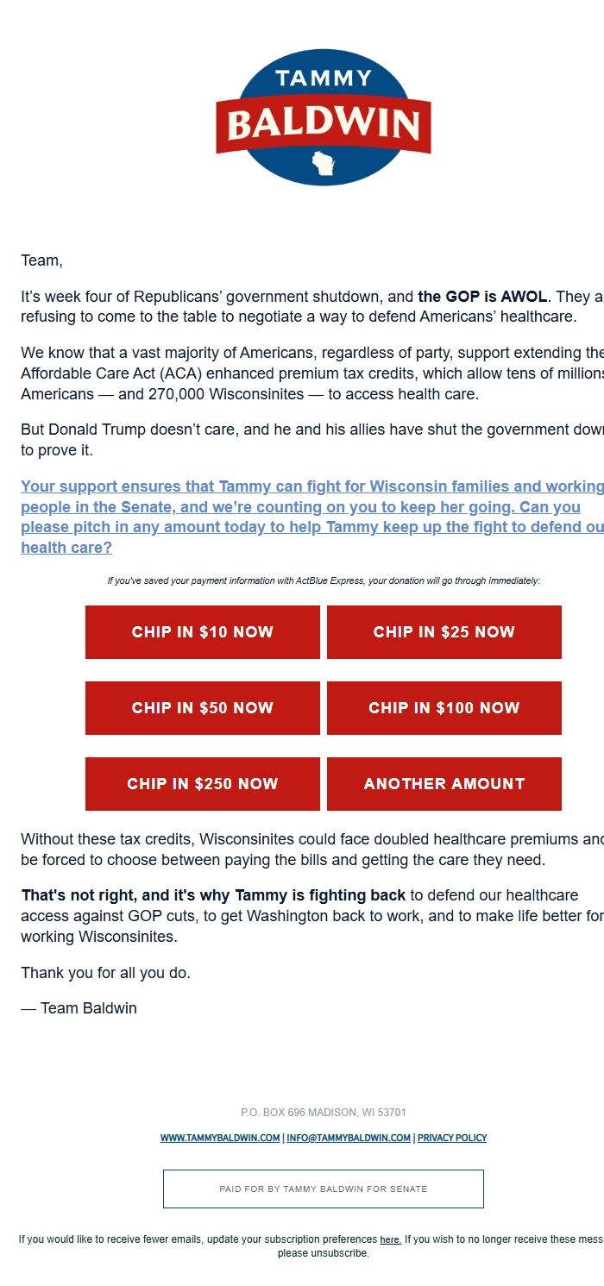
Task: Click the Tammy Baldwin campaign logo
Action: tap(324, 117)
